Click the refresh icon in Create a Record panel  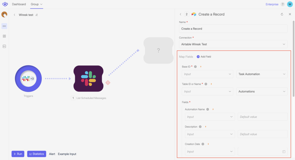[x=282, y=14]
